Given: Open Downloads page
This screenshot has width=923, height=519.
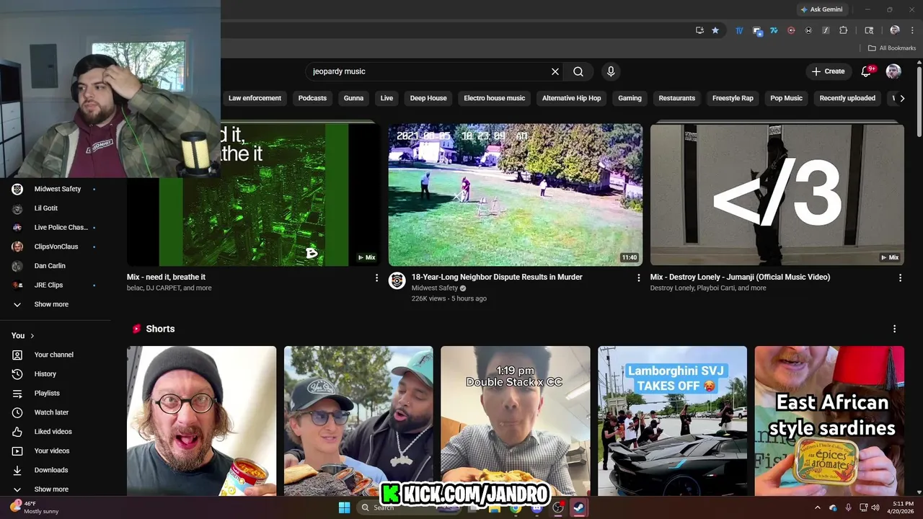Looking at the screenshot, I should (56, 470).
